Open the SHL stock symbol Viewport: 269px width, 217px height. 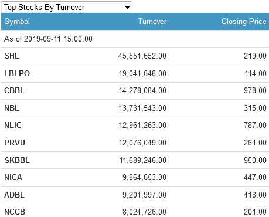tap(12, 56)
